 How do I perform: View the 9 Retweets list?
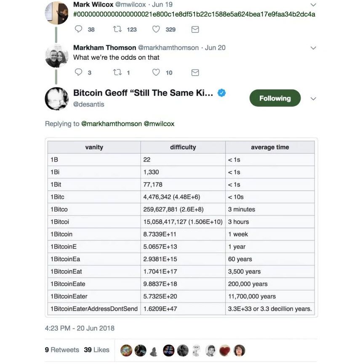[62, 350]
